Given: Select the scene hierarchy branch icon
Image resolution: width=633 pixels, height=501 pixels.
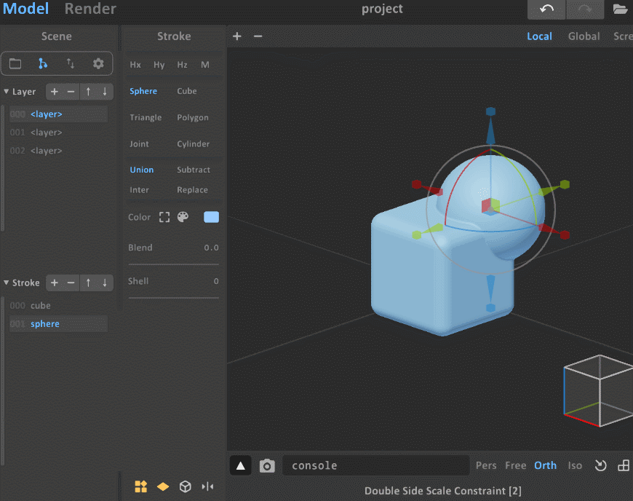Looking at the screenshot, I should pos(43,64).
